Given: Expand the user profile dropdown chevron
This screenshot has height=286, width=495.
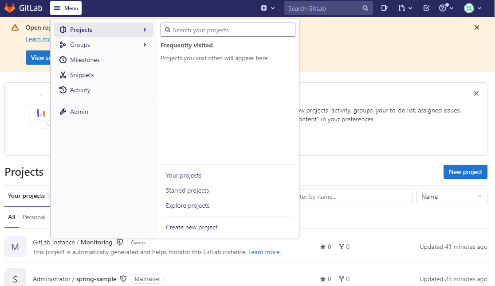Looking at the screenshot, I should click(x=479, y=8).
